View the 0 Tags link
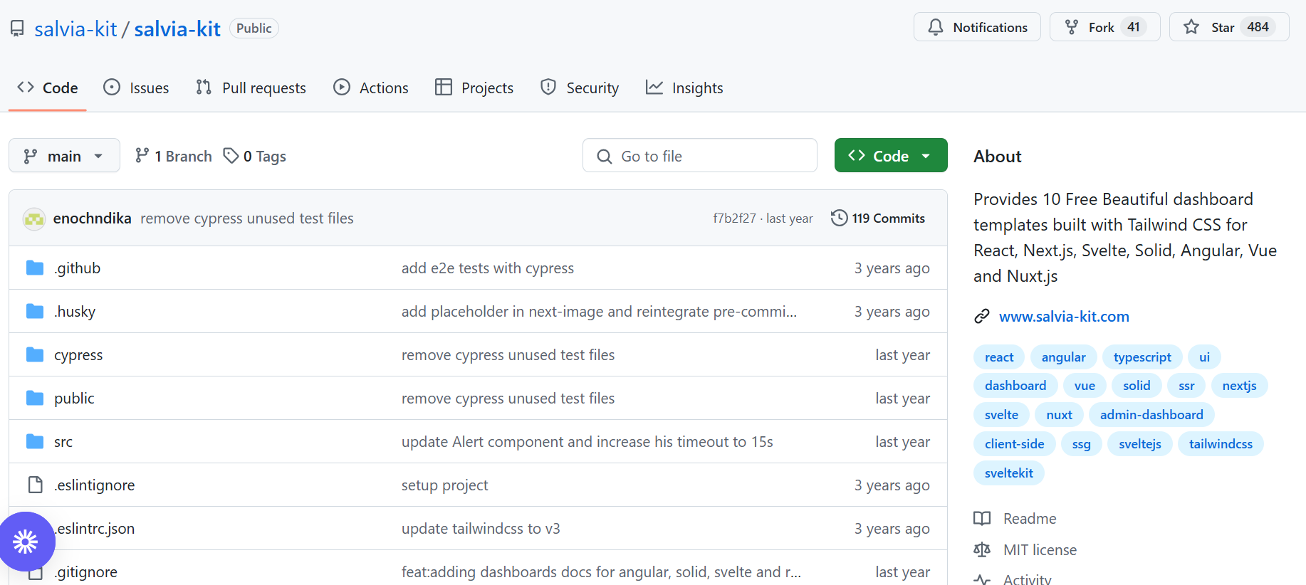 tap(255, 156)
